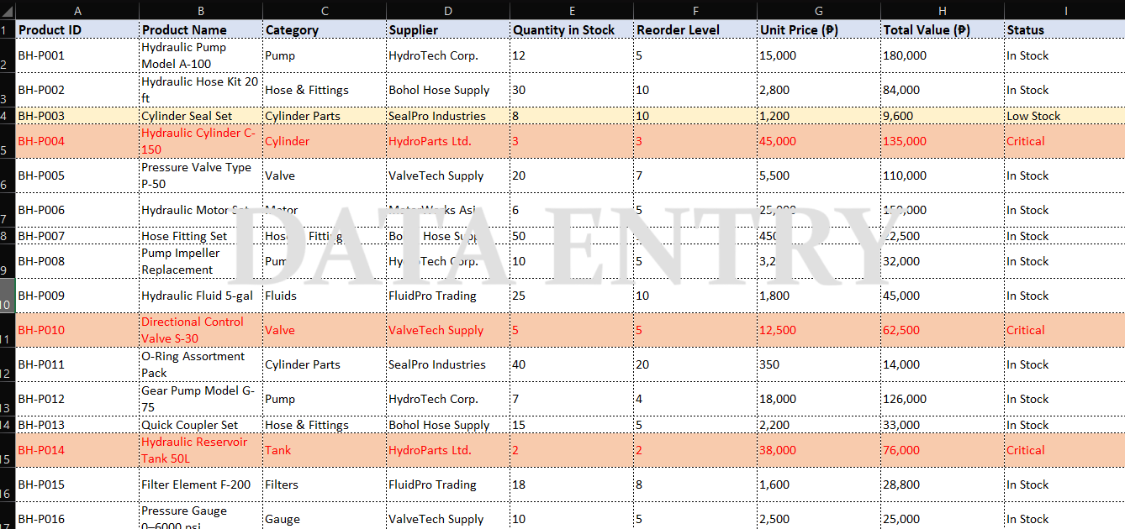The image size is (1125, 529).
Task: Click the Product ID header cell
Action: tap(77, 29)
